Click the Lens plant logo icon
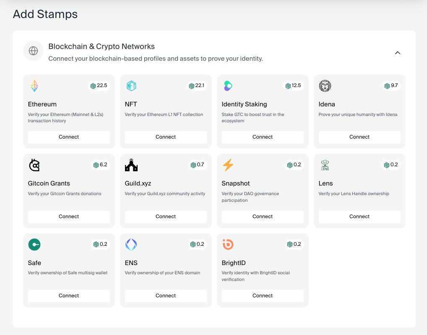This screenshot has height=335, width=427. pyautogui.click(x=325, y=165)
